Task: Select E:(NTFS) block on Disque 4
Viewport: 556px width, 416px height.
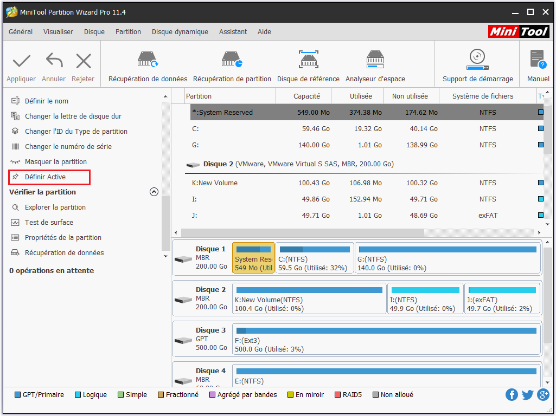Action: [x=387, y=375]
